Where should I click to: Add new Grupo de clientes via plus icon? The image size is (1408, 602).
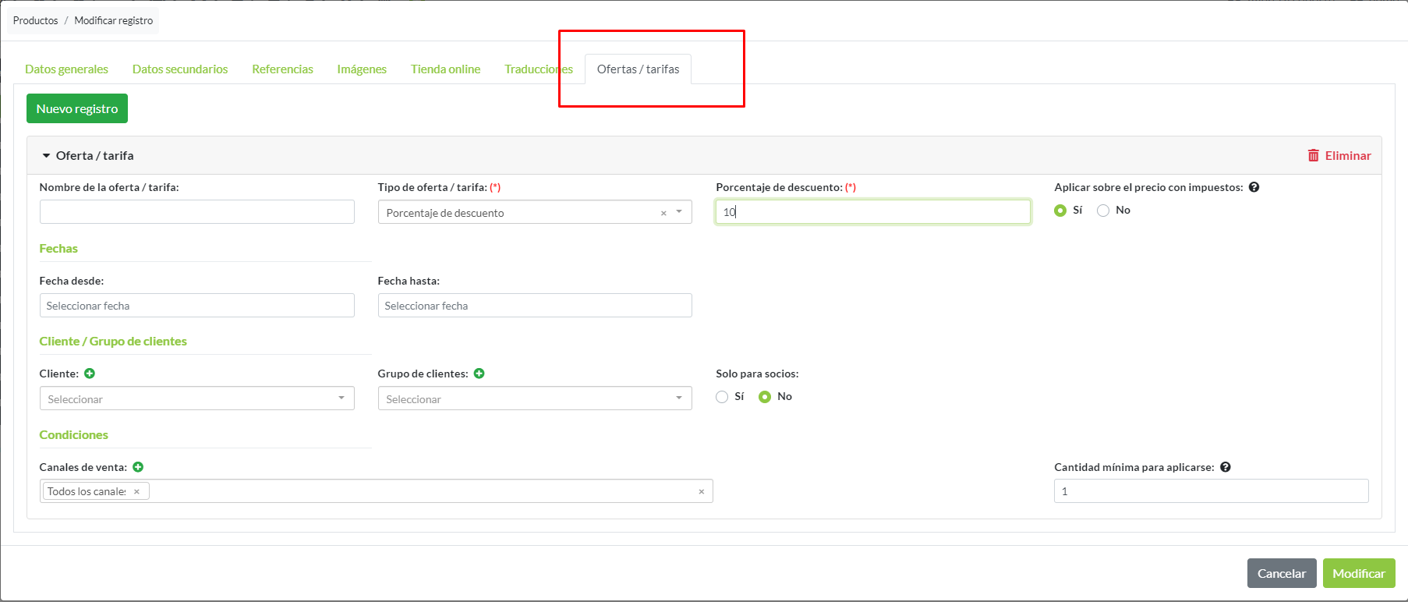point(479,374)
